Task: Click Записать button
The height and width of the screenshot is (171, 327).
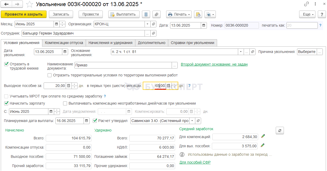Action: point(61,14)
